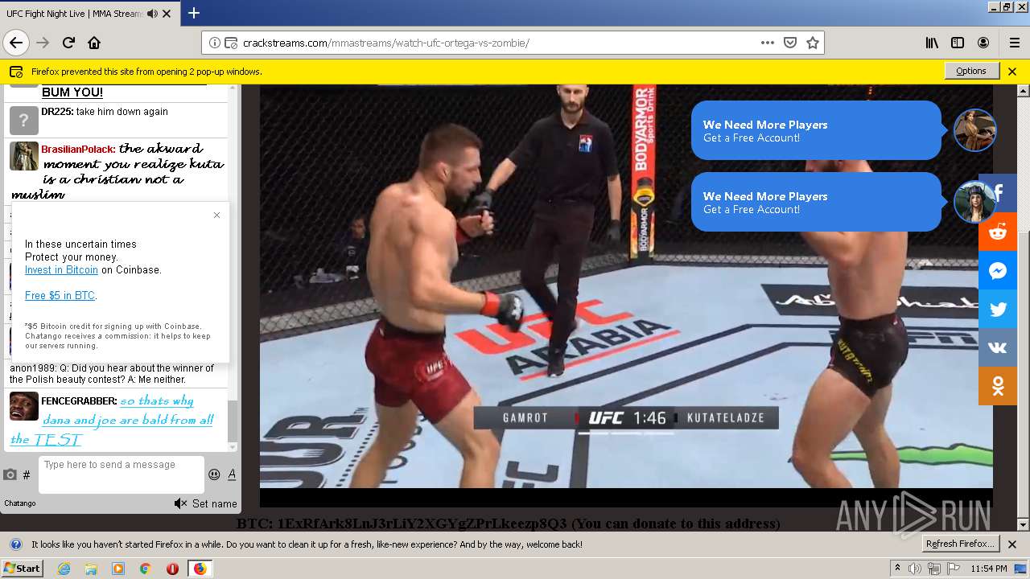Show site information icon in address bar
The image size is (1030, 579).
215,43
